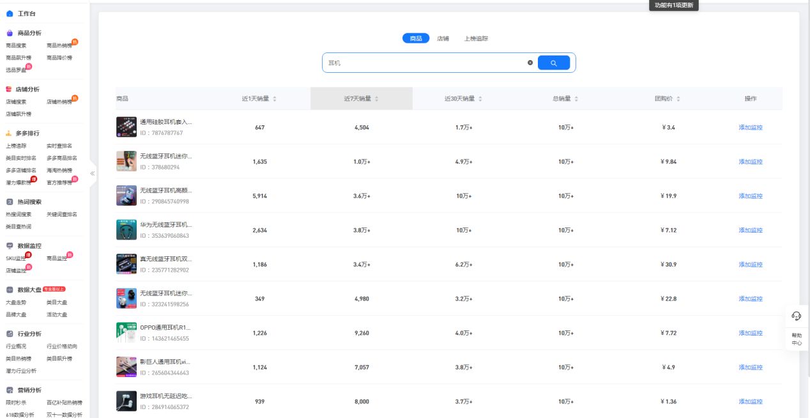Open 店铺搜索 in the sidebar
Viewport: 810px width, 418px height.
16,102
